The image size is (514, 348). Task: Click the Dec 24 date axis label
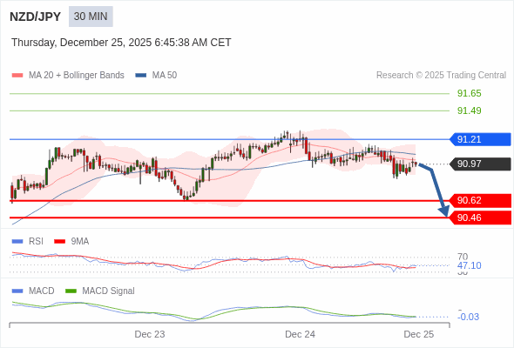(x=300, y=334)
